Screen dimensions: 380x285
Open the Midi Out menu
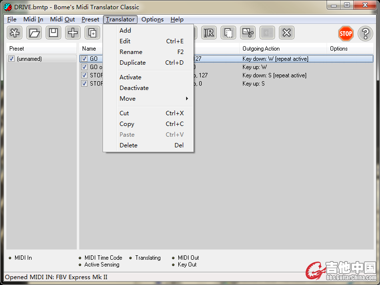pyautogui.click(x=63, y=19)
